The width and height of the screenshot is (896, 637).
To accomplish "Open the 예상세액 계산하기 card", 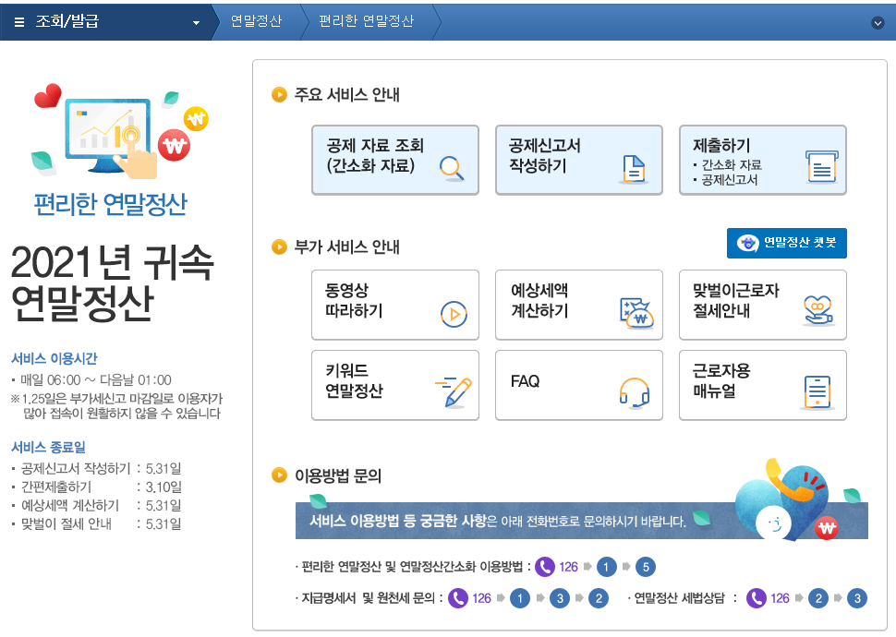I will [579, 305].
